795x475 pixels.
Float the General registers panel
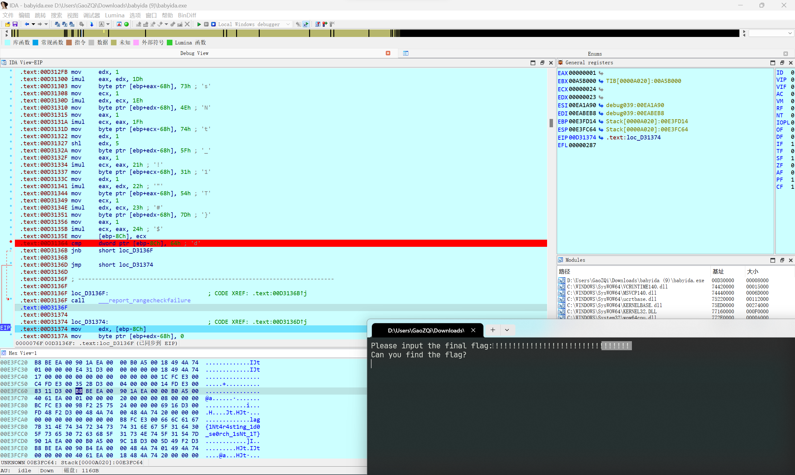(x=782, y=63)
